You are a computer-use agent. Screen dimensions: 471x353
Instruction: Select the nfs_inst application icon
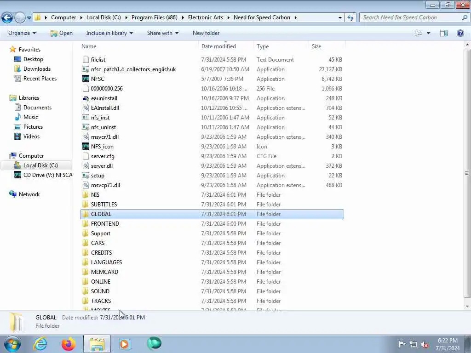click(x=86, y=117)
